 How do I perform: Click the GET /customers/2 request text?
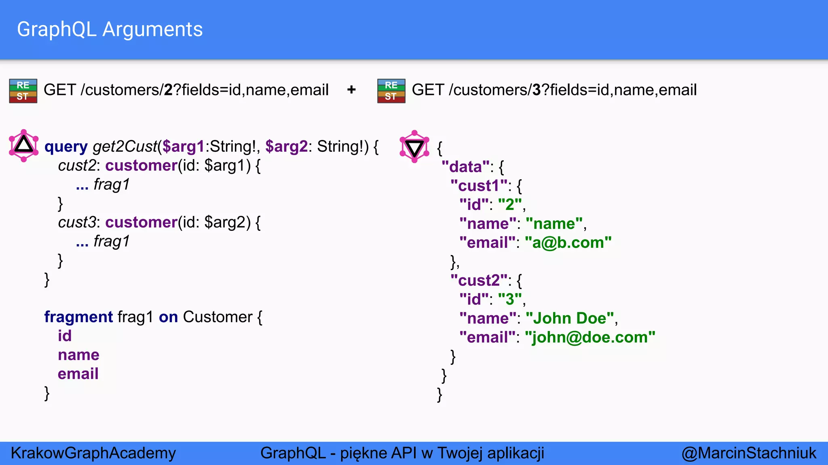(186, 90)
